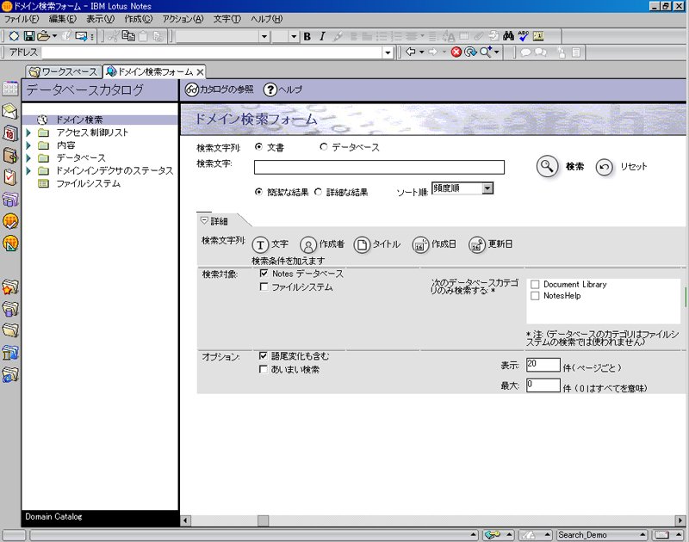Open the Calendar bookmark in sidebar
The width and height of the screenshot is (689, 542).
[10, 133]
